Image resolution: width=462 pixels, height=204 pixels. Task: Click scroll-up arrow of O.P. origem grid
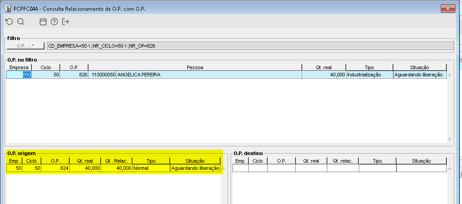pos(223,169)
